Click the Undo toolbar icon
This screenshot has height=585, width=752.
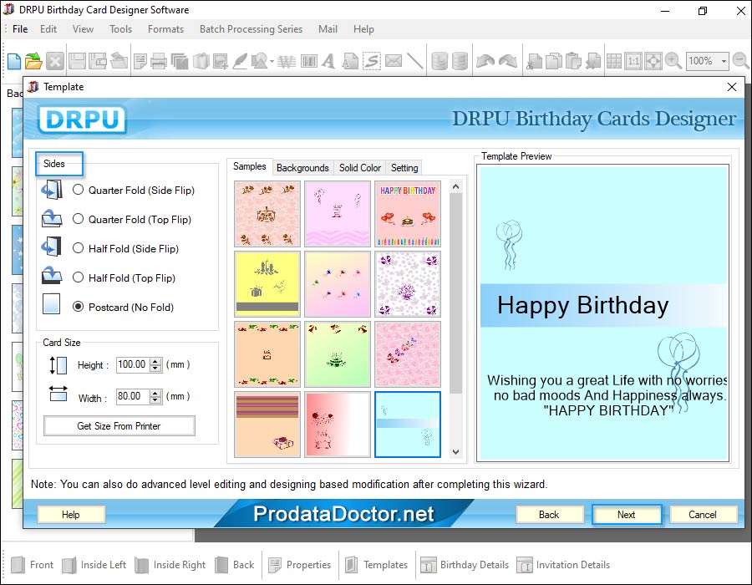coord(485,61)
